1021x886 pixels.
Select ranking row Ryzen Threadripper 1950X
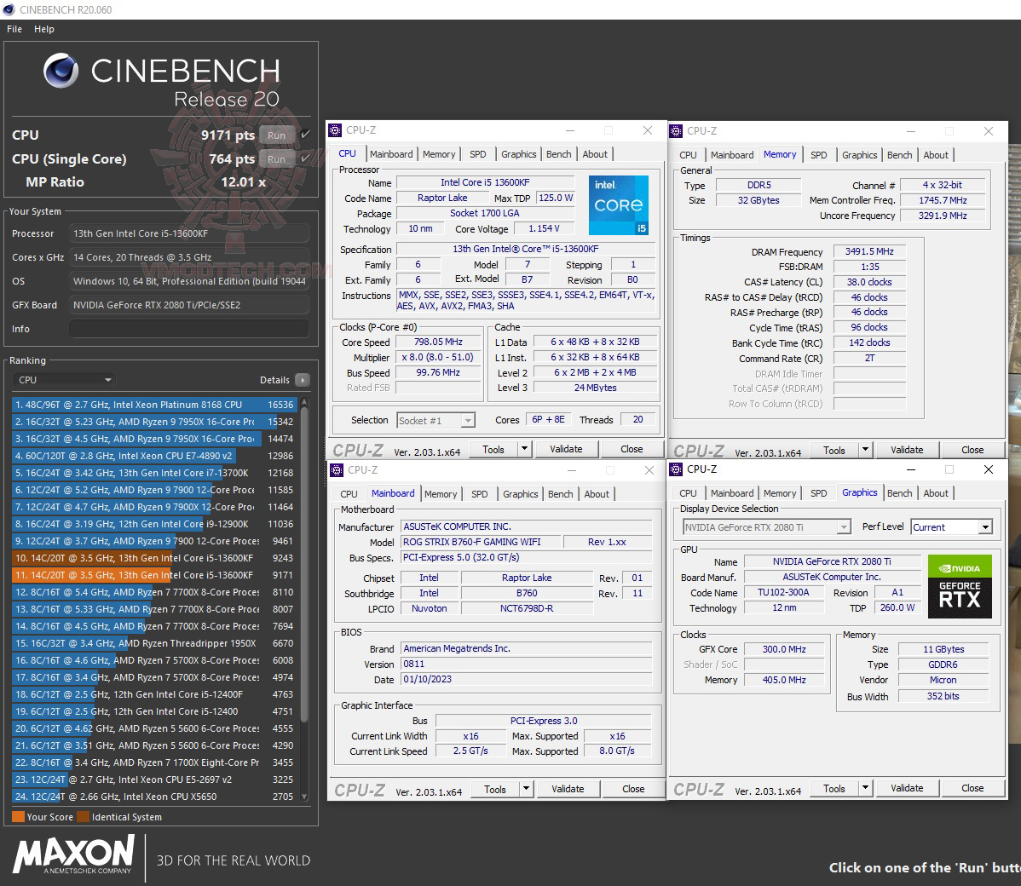pyautogui.click(x=153, y=643)
